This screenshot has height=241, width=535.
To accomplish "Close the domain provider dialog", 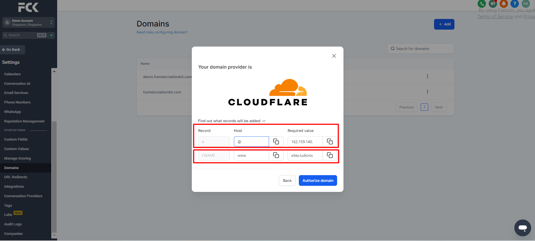I will click(334, 56).
